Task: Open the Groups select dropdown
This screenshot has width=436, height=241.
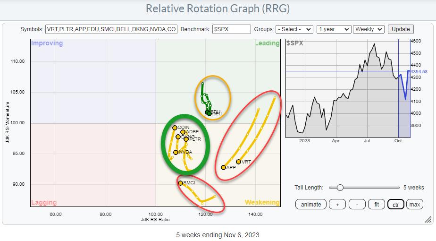Action: coord(295,29)
